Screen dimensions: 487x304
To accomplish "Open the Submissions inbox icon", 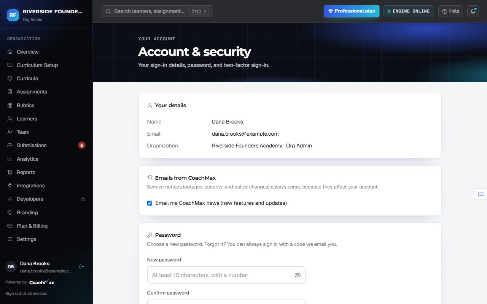I will [10, 145].
